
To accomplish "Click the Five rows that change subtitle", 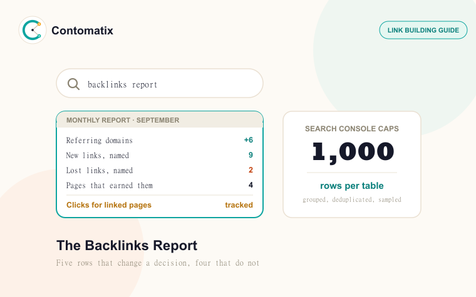I will pyautogui.click(x=158, y=263).
